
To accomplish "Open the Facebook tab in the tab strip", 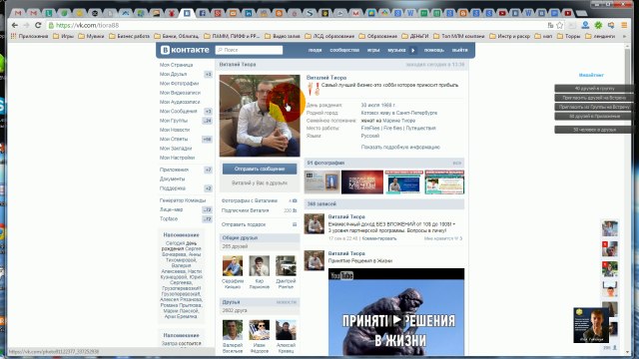I will pyautogui.click(x=202, y=13).
